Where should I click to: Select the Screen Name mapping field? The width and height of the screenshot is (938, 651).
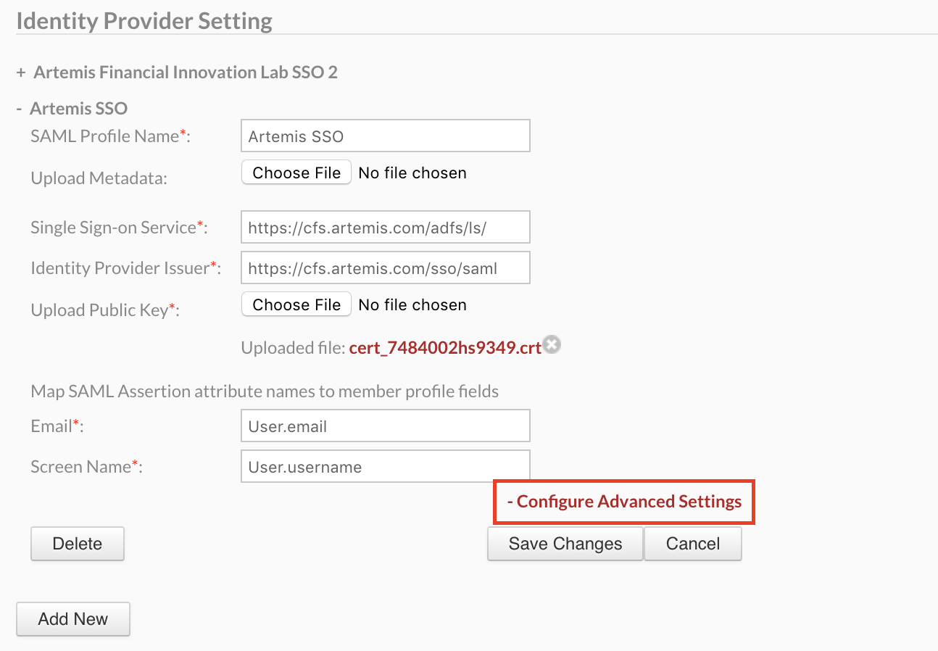(x=385, y=466)
